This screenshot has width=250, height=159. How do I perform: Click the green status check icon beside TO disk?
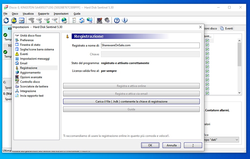coord(5,52)
